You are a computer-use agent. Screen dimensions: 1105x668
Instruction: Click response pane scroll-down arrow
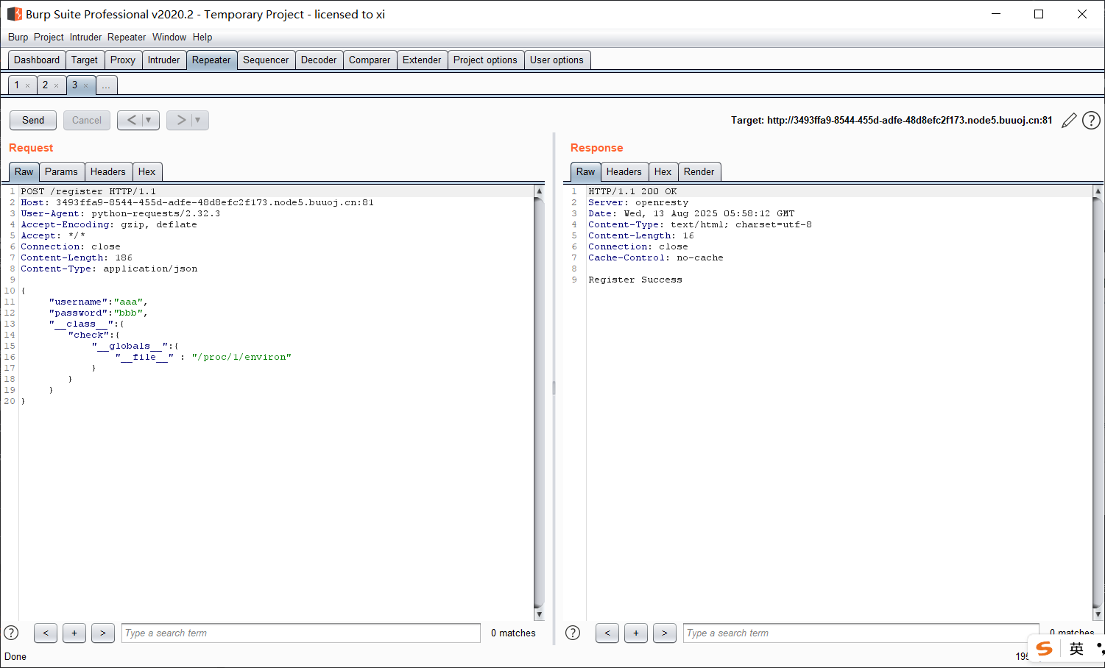(x=1098, y=614)
